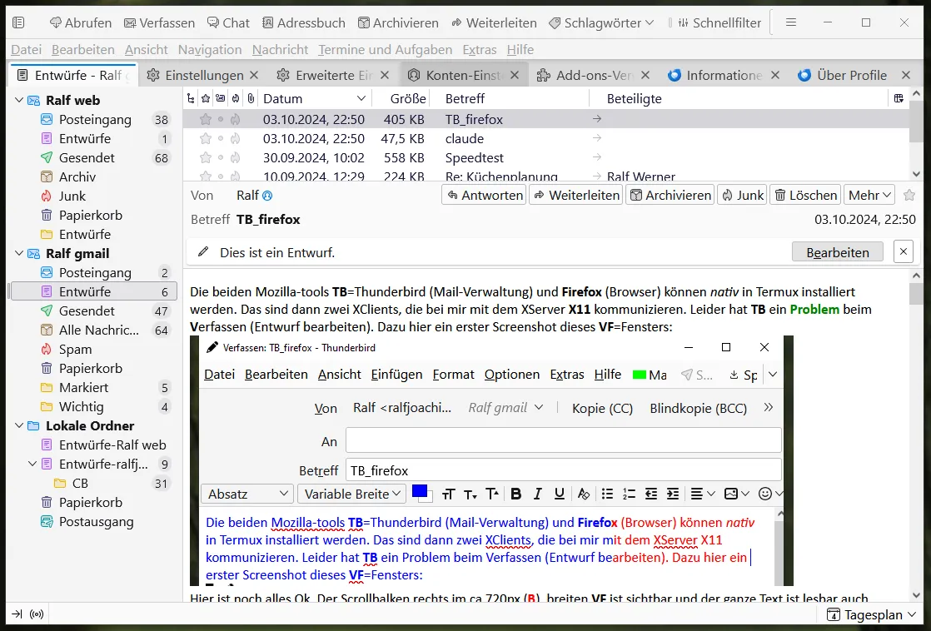The height and width of the screenshot is (631, 931).
Task: Expand the Tagesplan pane chevron
Action: coord(911,615)
